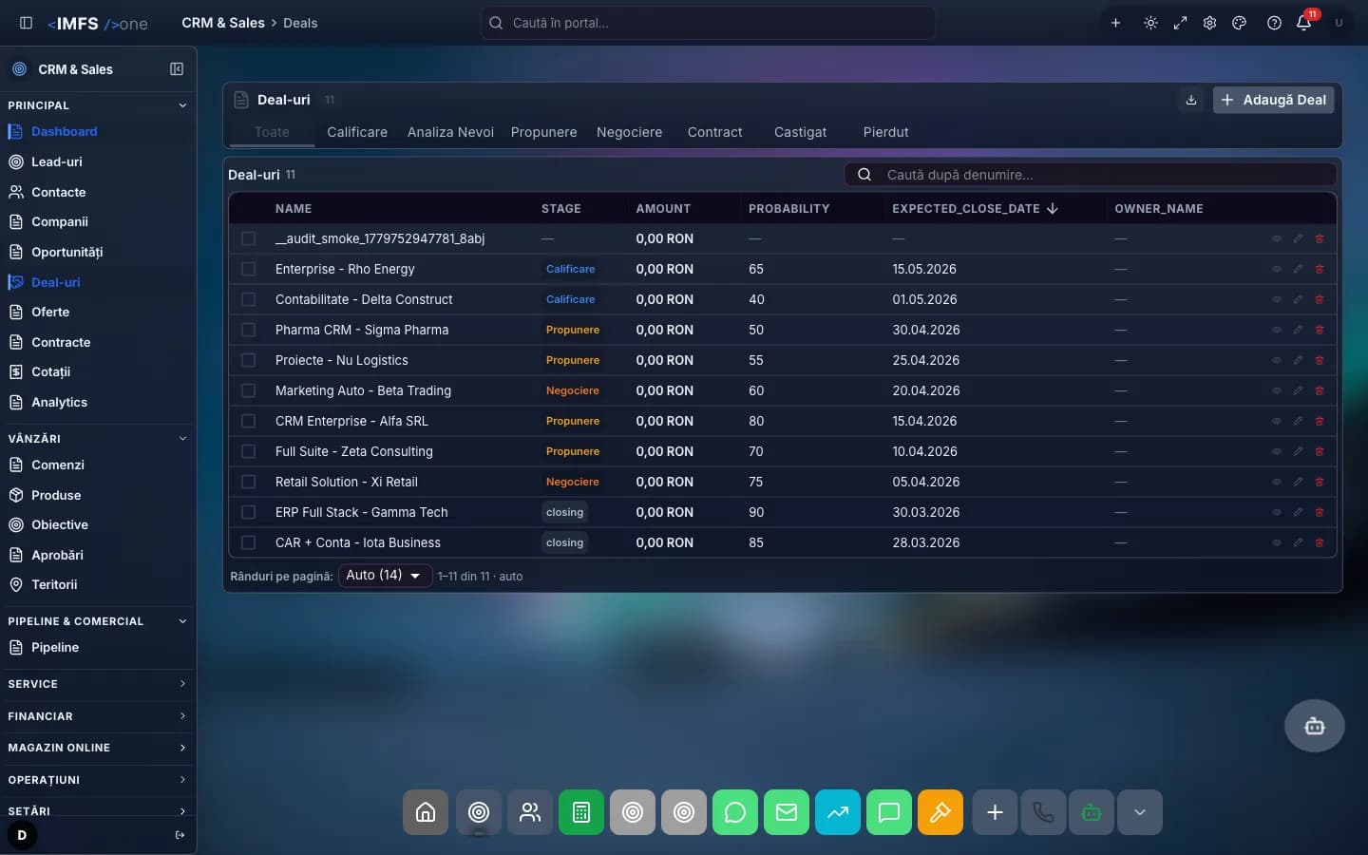Delete the Enterprise - Rho Energy deal
This screenshot has height=855, width=1368.
tap(1320, 269)
